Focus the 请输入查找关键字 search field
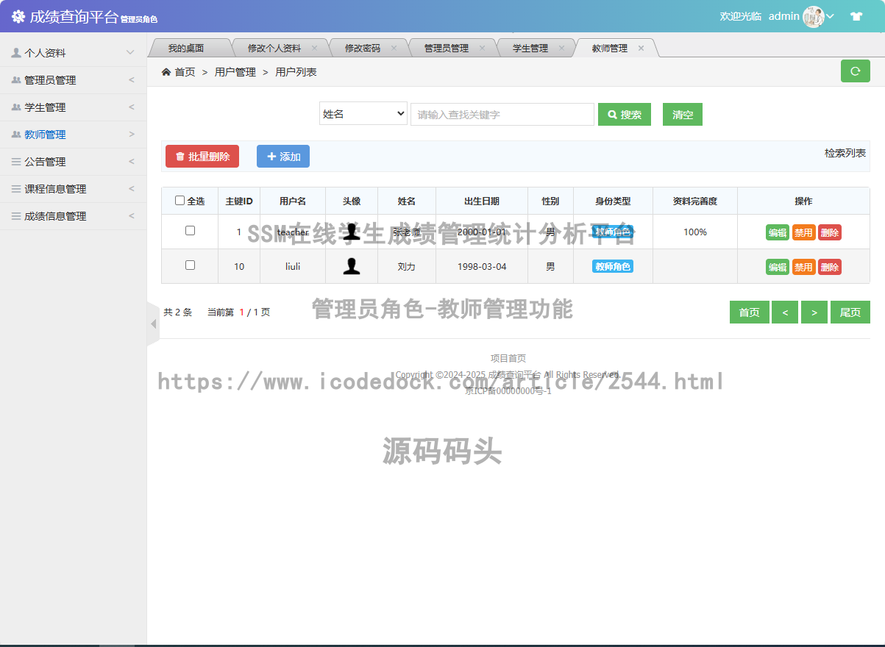Viewport: 885px width, 647px height. coord(502,114)
